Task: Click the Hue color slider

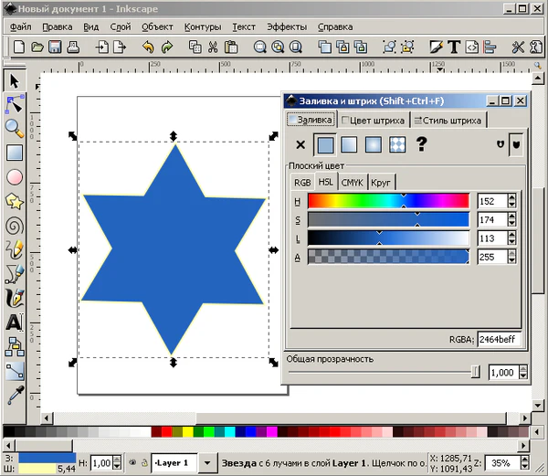Action: (x=388, y=200)
